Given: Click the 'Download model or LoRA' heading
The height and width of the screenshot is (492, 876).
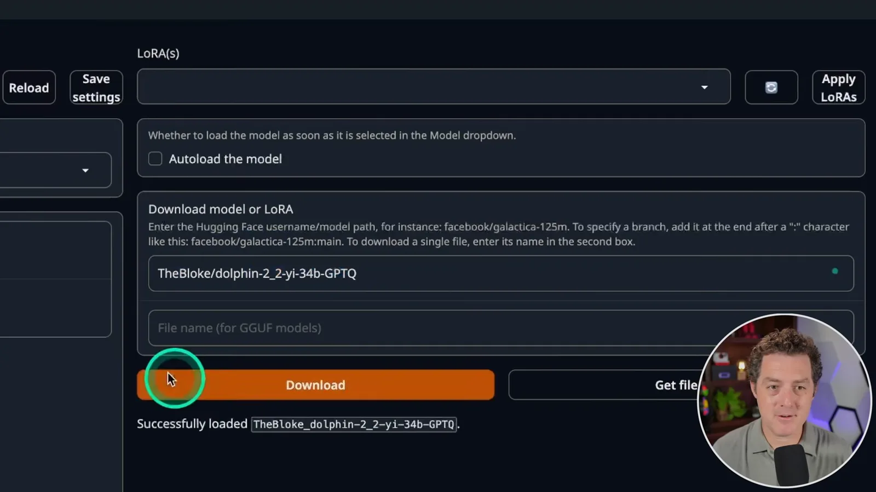Looking at the screenshot, I should coord(221,209).
